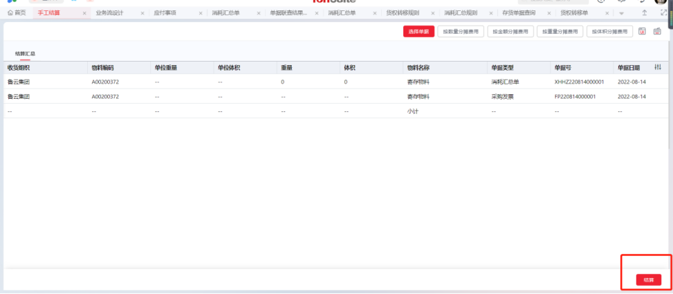Click the red 结算 button at bottom
The width and height of the screenshot is (673, 294).
(648, 279)
